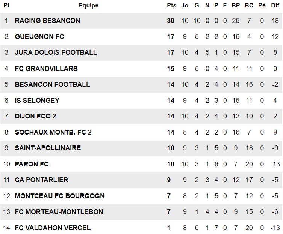Click the Pts column header
Viewport: 283px width, 234px height.
(171, 5)
